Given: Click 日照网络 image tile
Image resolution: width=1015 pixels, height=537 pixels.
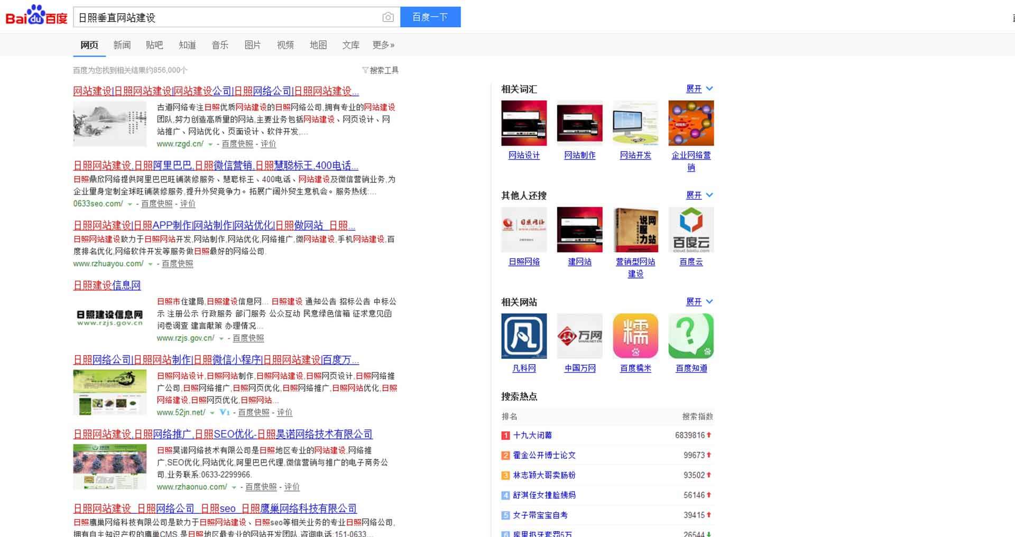Looking at the screenshot, I should [x=524, y=229].
